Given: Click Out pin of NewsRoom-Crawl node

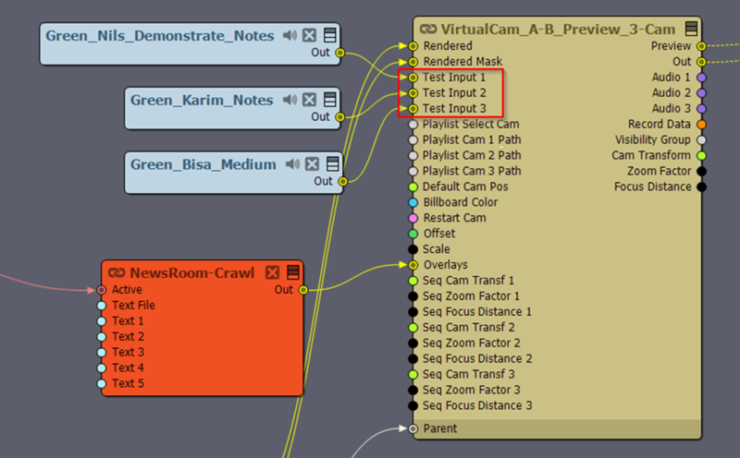Looking at the screenshot, I should [x=303, y=290].
